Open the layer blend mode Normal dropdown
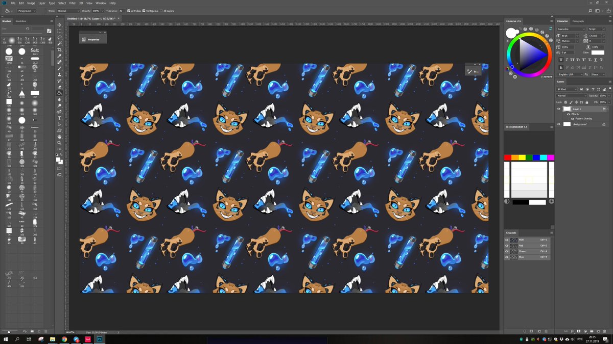613x344 pixels. click(x=572, y=95)
